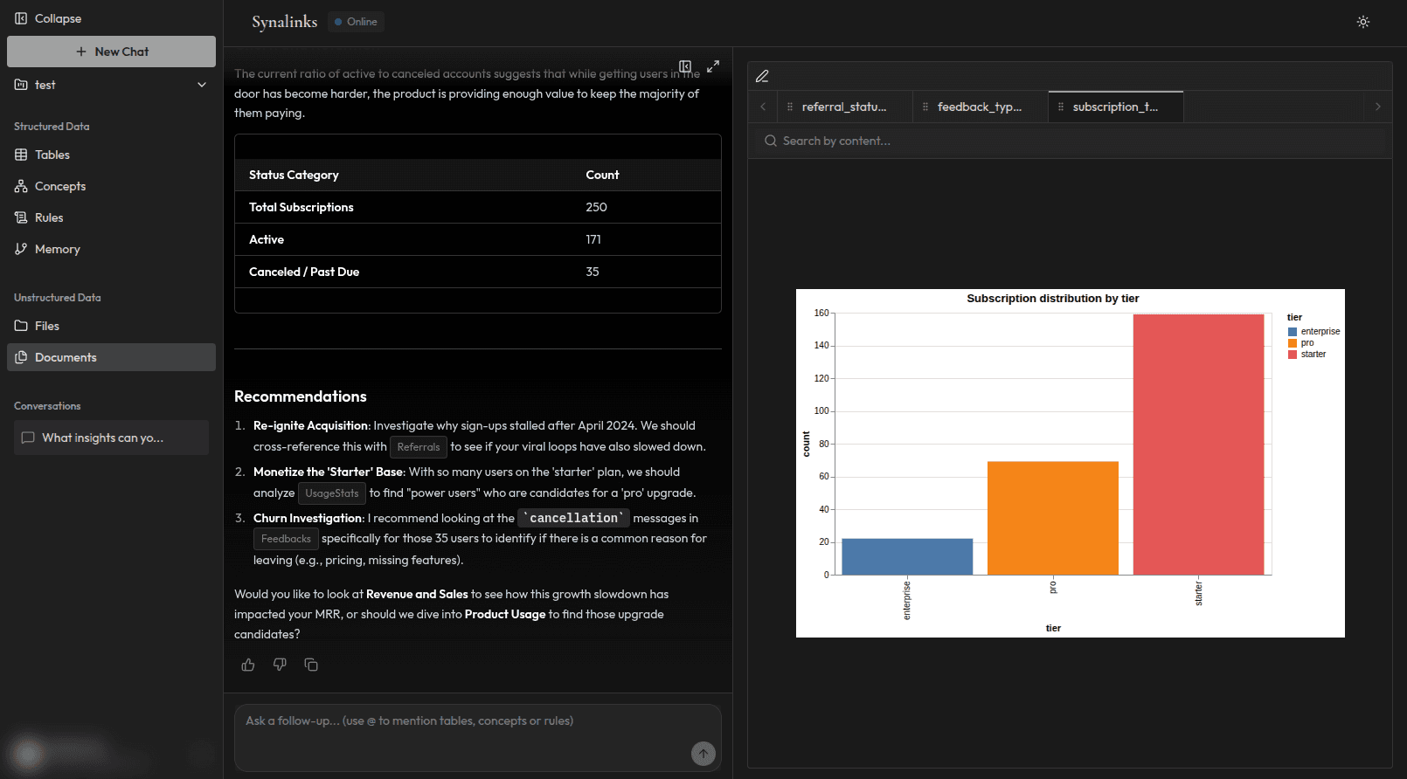Image resolution: width=1407 pixels, height=779 pixels.
Task: Switch to the feedback_type tab
Action: click(x=979, y=107)
